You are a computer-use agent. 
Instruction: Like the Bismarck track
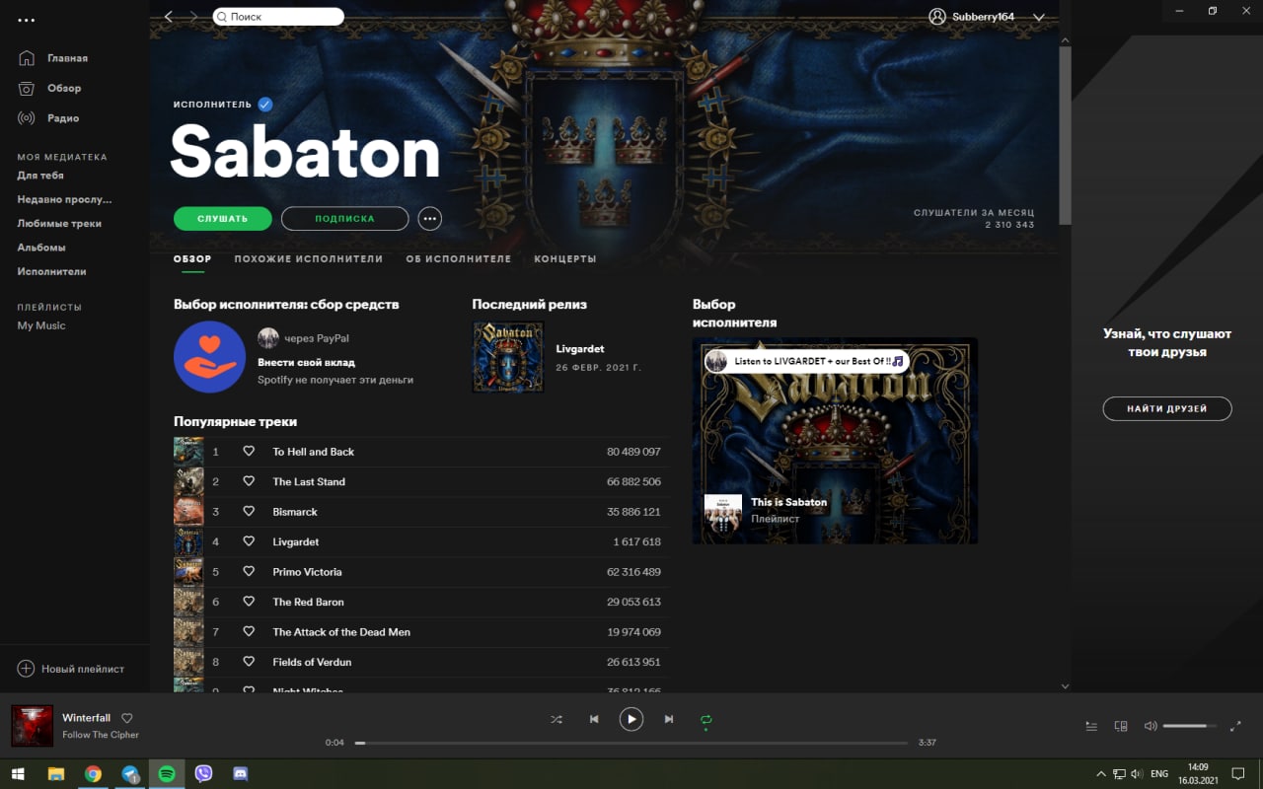pos(249,512)
